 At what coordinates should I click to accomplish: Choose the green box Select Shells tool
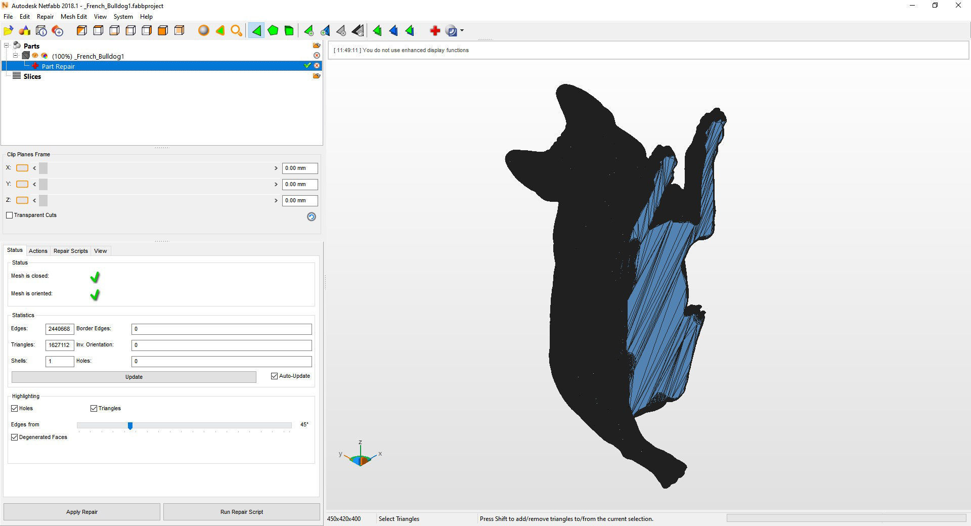click(289, 31)
